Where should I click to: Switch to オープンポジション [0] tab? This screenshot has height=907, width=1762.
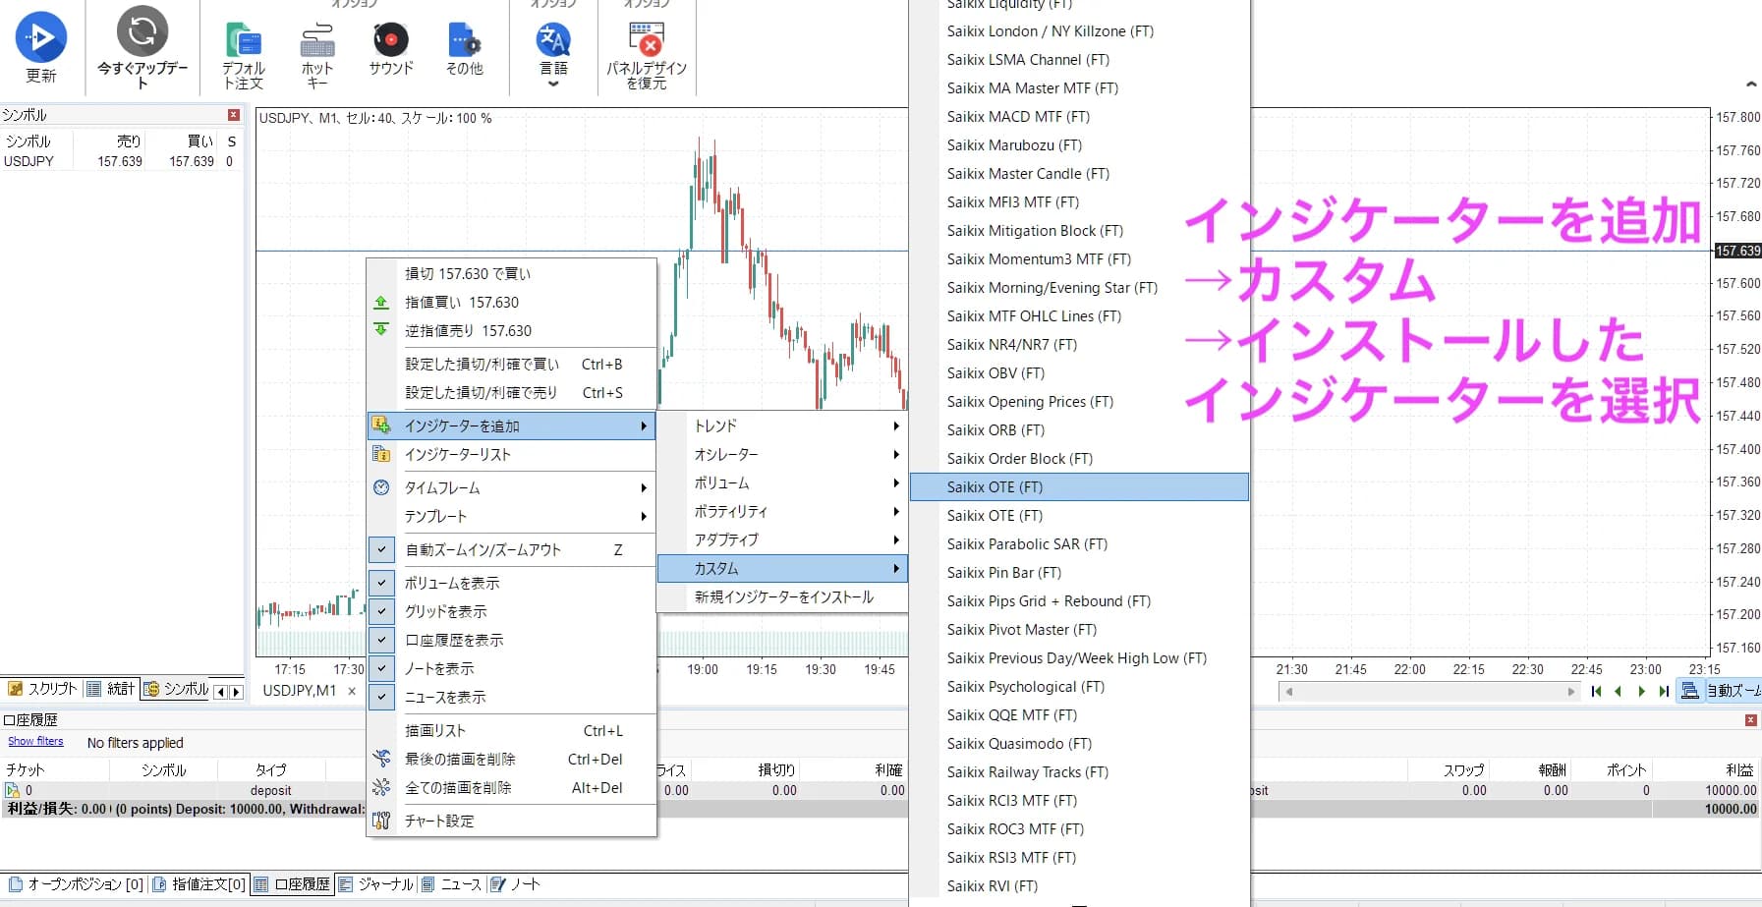coord(76,884)
